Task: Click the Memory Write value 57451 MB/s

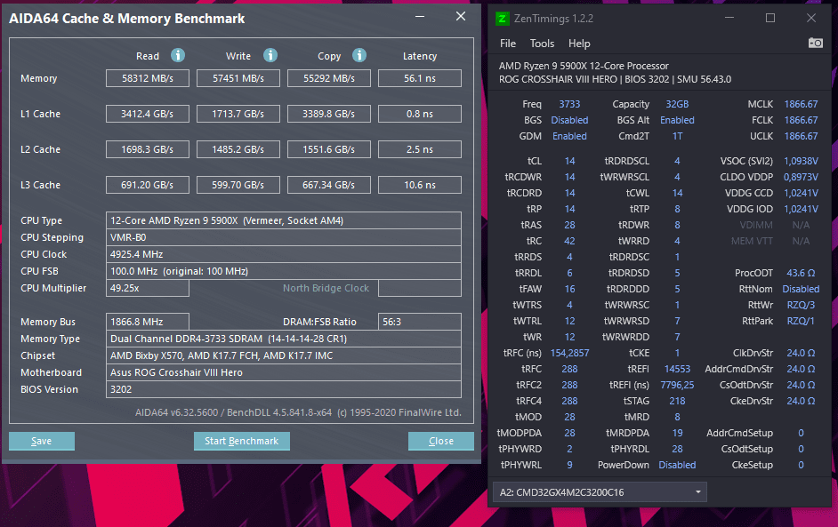Action: pyautogui.click(x=238, y=78)
